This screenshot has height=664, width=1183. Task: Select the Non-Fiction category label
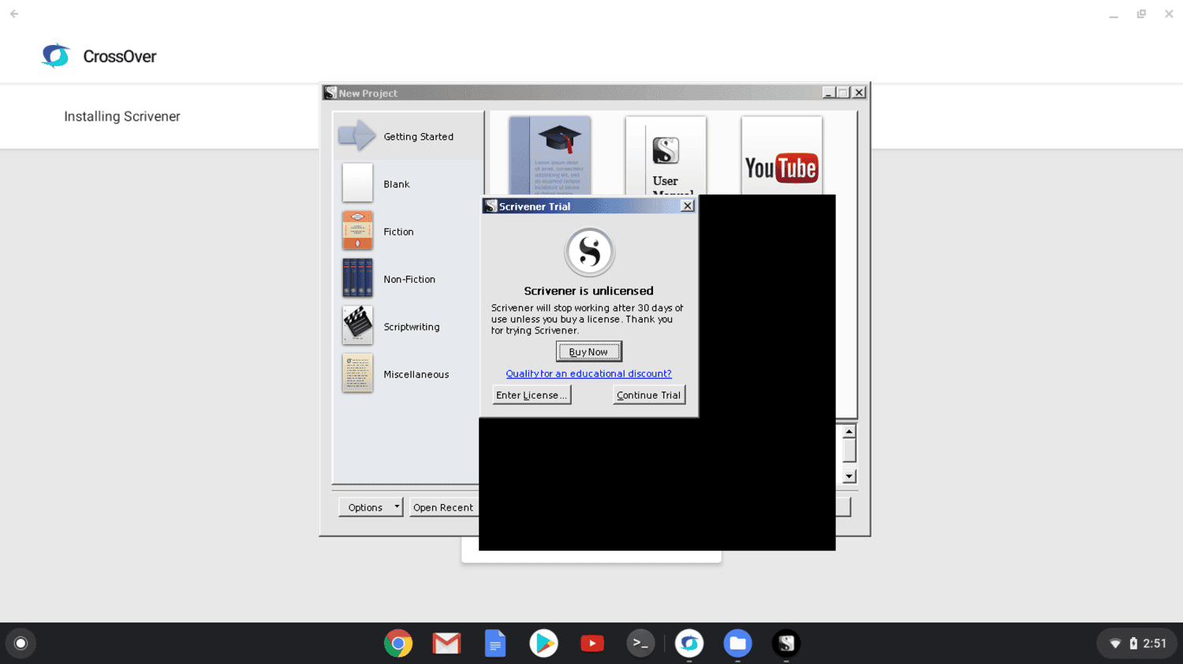(x=409, y=279)
